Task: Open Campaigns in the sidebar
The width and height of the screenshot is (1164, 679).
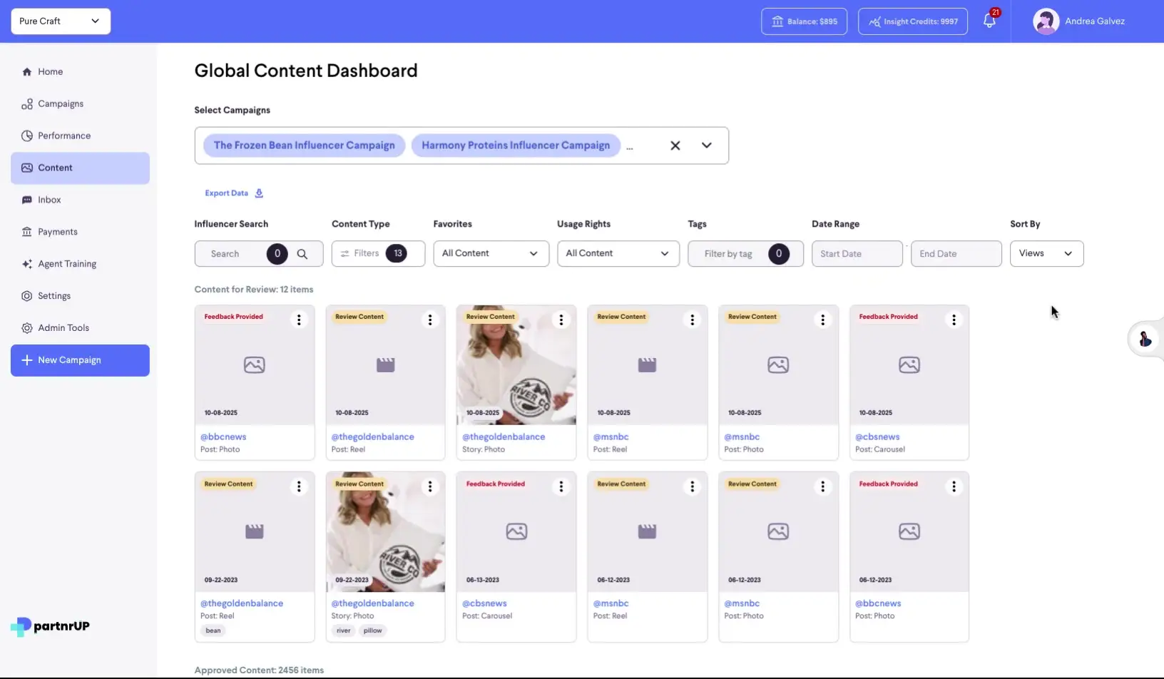Action: (80, 103)
